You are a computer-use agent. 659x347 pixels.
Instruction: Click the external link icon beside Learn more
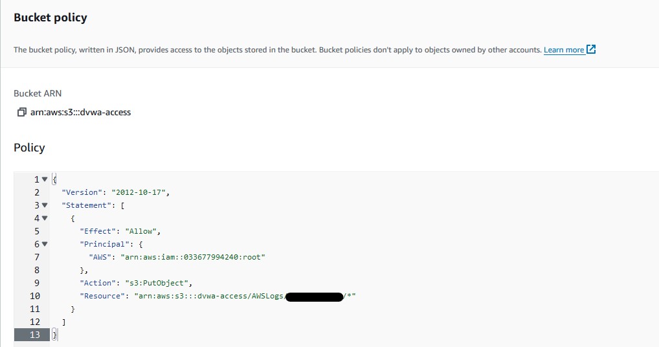[591, 50]
